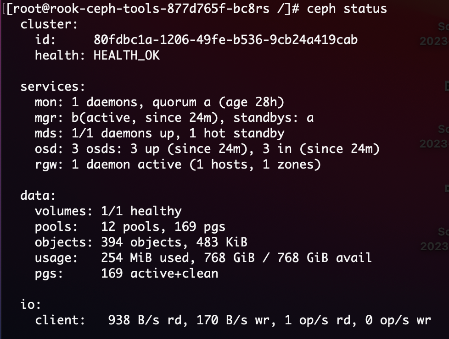Click the mon daemons quorum line
Image resolution: width=449 pixels, height=339 pixels.
click(159, 102)
